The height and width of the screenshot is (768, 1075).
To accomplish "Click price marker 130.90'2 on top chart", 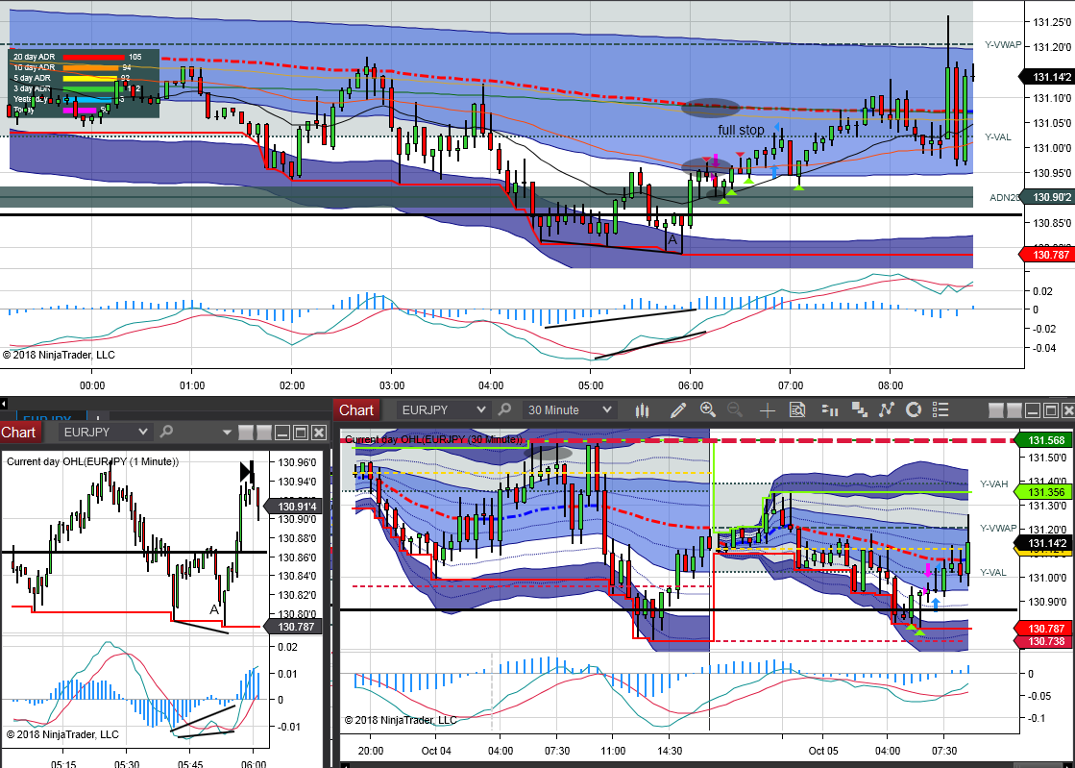I will (x=1045, y=197).
